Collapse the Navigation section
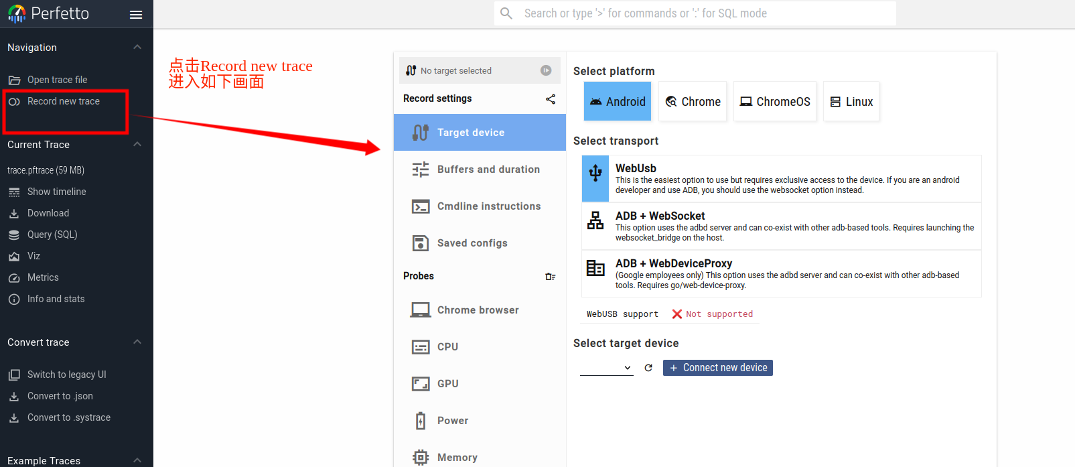Screen dimensions: 1075x467 click(137, 47)
